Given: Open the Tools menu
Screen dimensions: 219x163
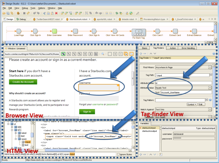Looking at the screenshot, I should click(x=33, y=8).
